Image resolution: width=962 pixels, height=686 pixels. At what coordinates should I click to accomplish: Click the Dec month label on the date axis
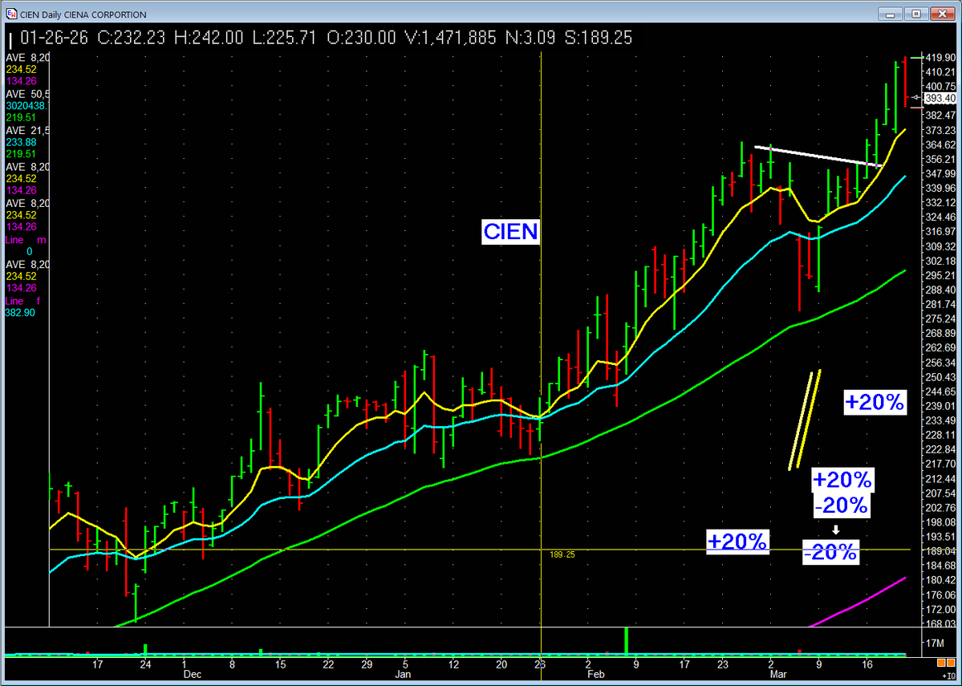(x=192, y=674)
